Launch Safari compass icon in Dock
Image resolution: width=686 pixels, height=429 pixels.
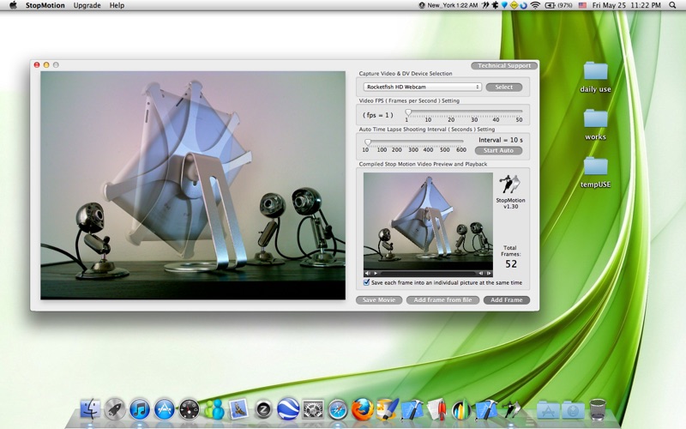(x=338, y=410)
